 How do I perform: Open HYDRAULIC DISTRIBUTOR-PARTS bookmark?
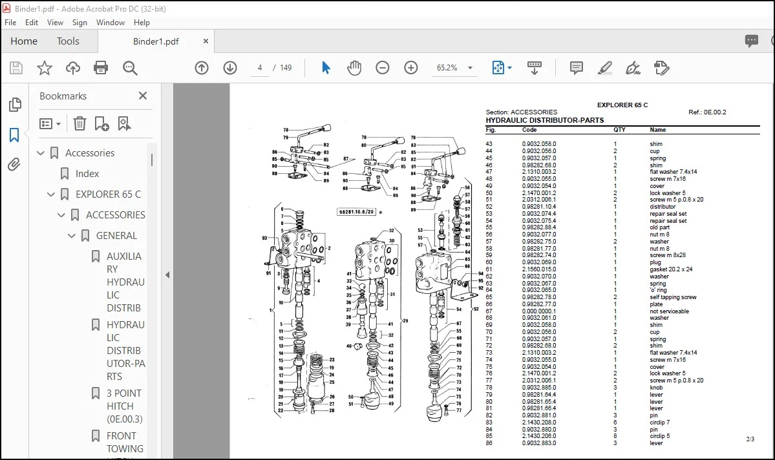click(125, 350)
